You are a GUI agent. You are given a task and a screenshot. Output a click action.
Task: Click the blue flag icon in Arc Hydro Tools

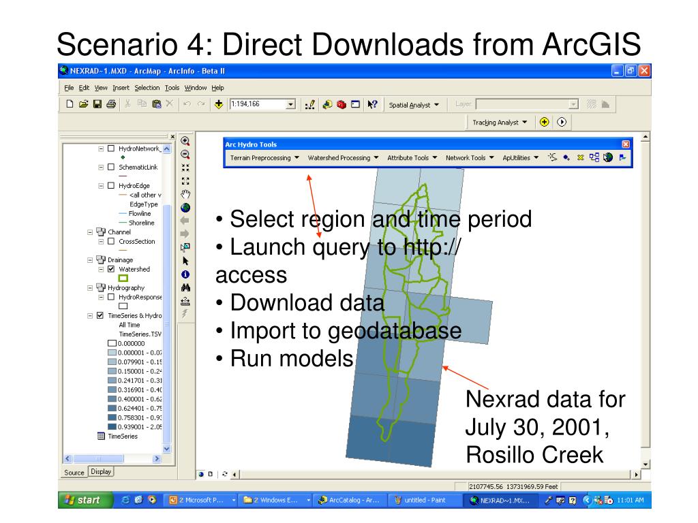click(622, 157)
